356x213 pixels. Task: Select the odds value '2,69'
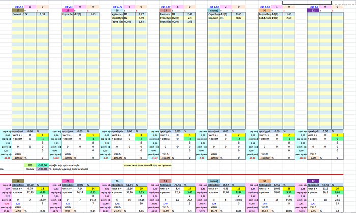tap(289, 18)
